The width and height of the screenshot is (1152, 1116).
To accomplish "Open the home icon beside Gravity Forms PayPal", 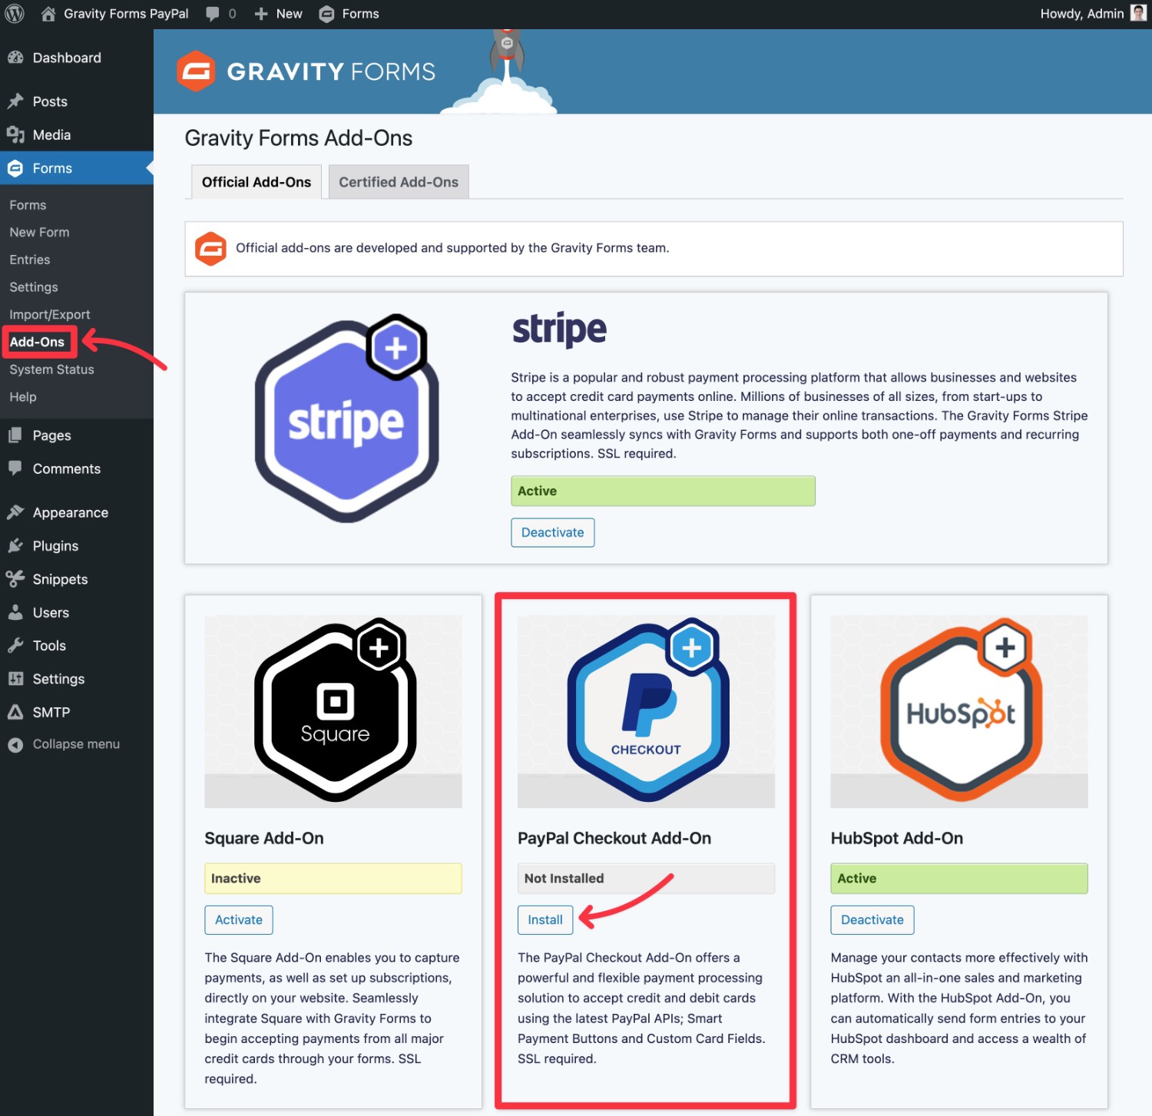I will coord(48,14).
